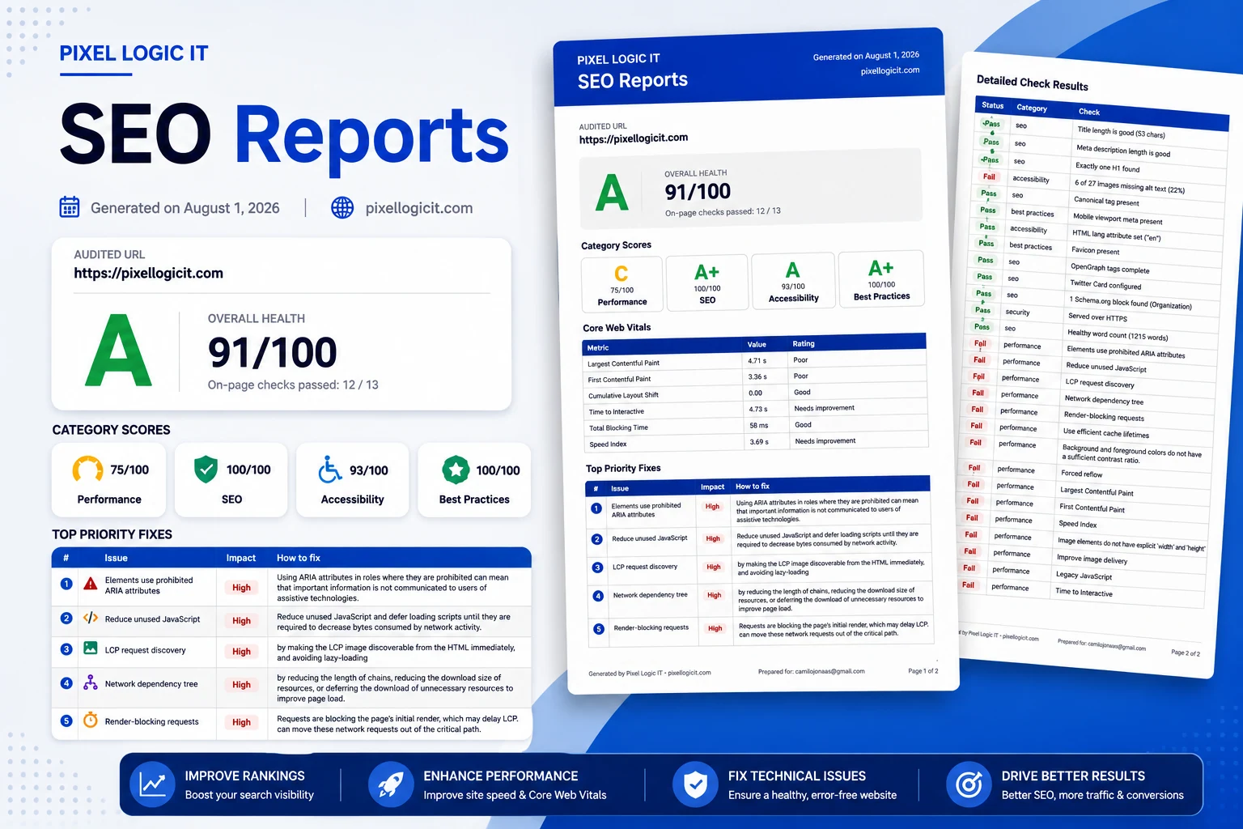
Task: Click the Drive Better Results target icon
Action: [969, 784]
